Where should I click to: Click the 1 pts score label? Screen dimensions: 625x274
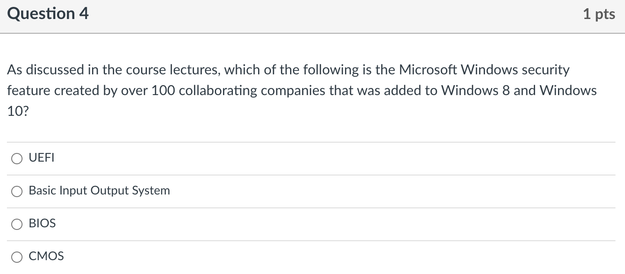coord(599,14)
